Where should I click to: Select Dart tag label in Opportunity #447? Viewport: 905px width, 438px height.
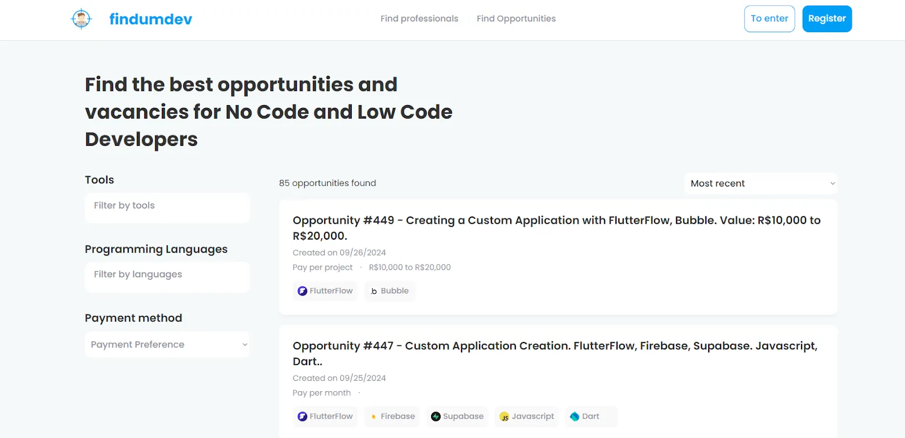pos(591,416)
